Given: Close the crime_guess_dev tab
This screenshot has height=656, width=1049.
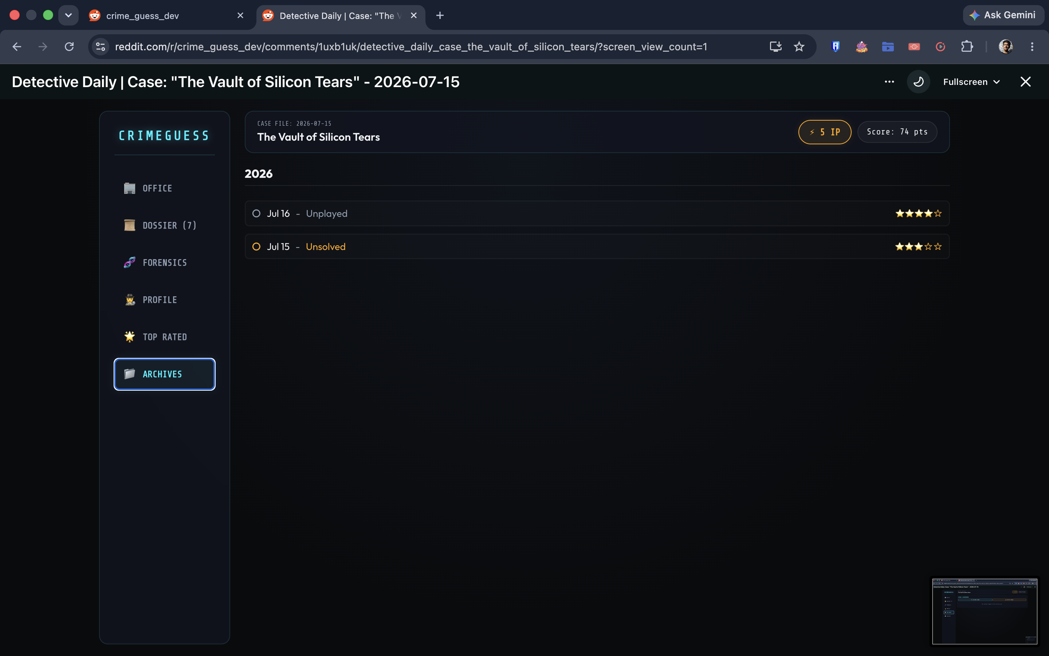Looking at the screenshot, I should (x=240, y=16).
